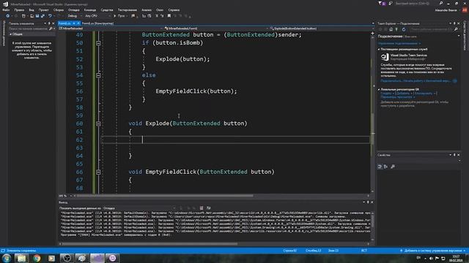This screenshot has height=263, width=469.
Task: Switch to Form1.cs [Конструктор] tab
Action: pyautogui.click(x=97, y=23)
